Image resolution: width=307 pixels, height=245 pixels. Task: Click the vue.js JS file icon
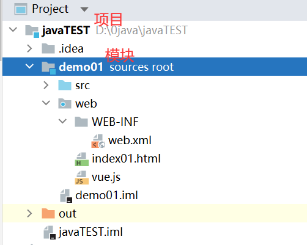click(x=81, y=178)
